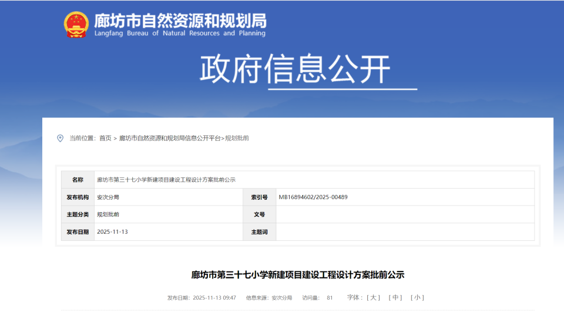The width and height of the screenshot is (564, 312).
Task: Click the 政府信息公开 banner heading
Action: click(296, 68)
